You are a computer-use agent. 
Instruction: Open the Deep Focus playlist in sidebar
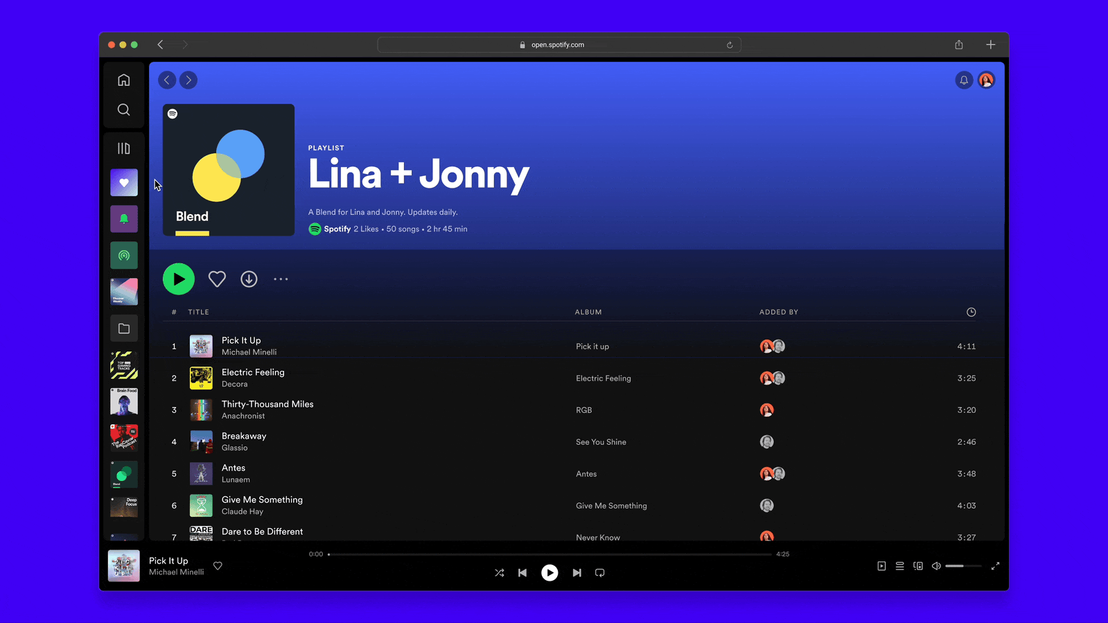(x=124, y=507)
